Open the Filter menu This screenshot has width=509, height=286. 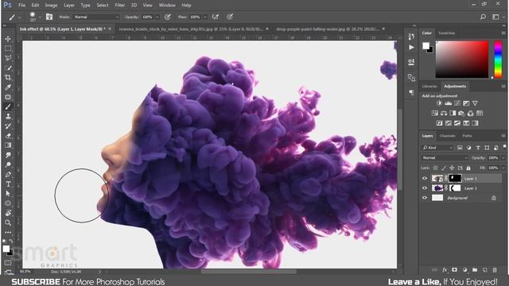pos(120,6)
